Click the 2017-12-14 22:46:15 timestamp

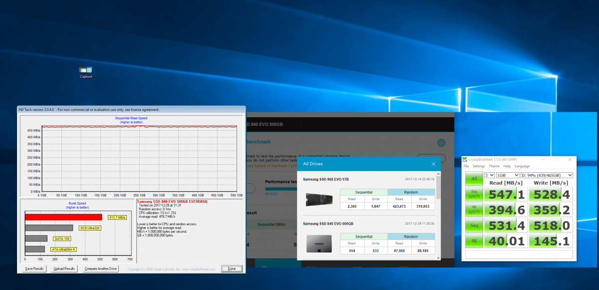(x=419, y=179)
